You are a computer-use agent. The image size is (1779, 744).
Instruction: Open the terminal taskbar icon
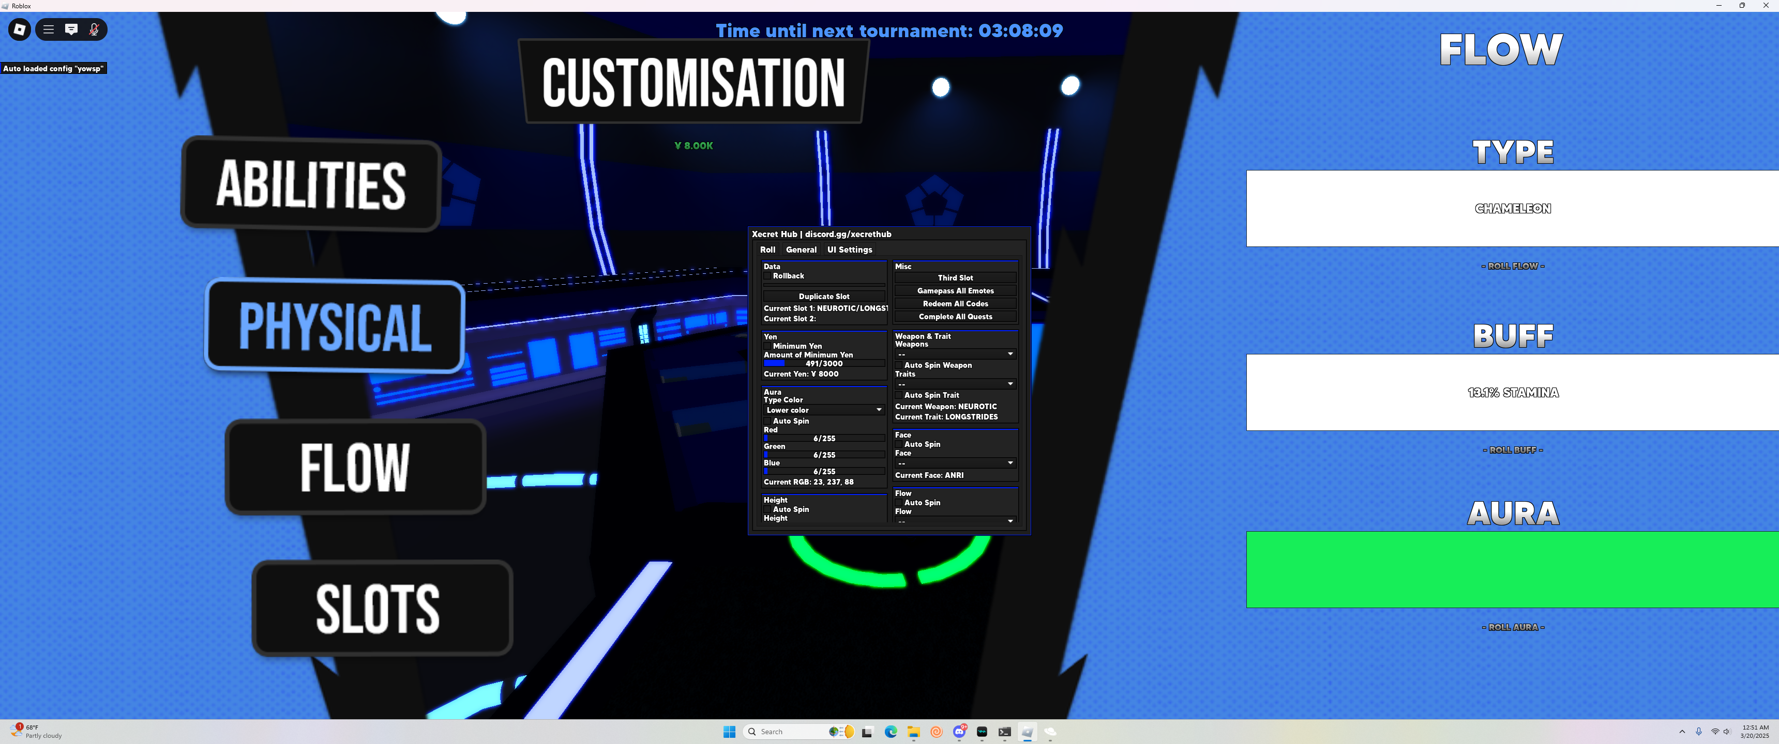[1005, 732]
